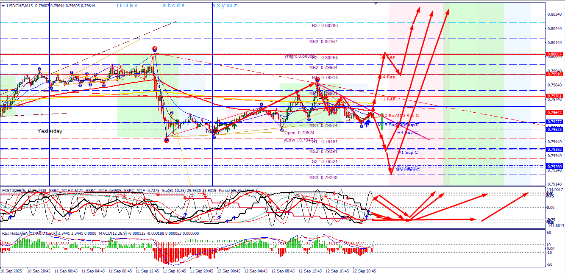Click the 0.79577 blue price tag
Viewport: 565px width, 275px height.
coord(554,122)
